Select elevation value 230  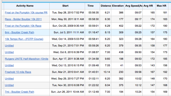121,72
